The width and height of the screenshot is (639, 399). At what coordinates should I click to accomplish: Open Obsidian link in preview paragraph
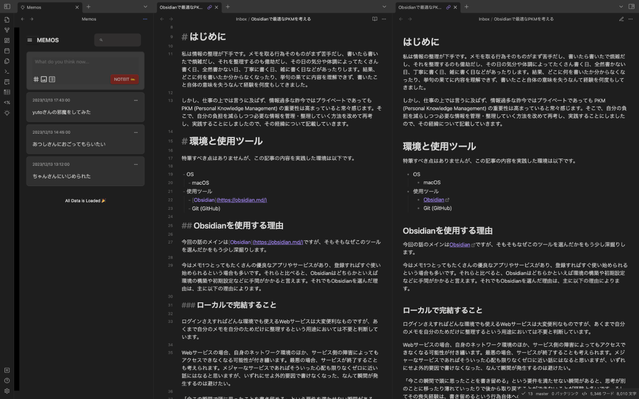[460, 245]
